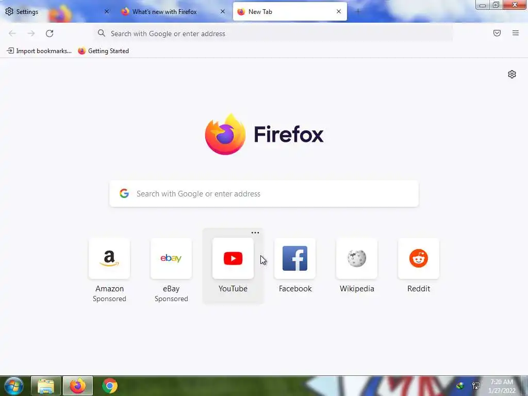The image size is (528, 396).
Task: Open the YouTube tile three-dot menu
Action: [x=255, y=233]
